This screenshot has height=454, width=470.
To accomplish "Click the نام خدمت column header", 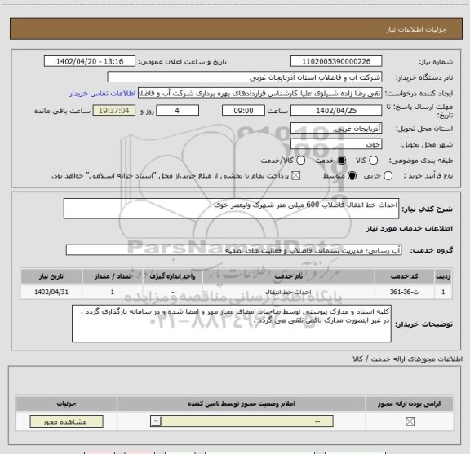I will 288,276.
